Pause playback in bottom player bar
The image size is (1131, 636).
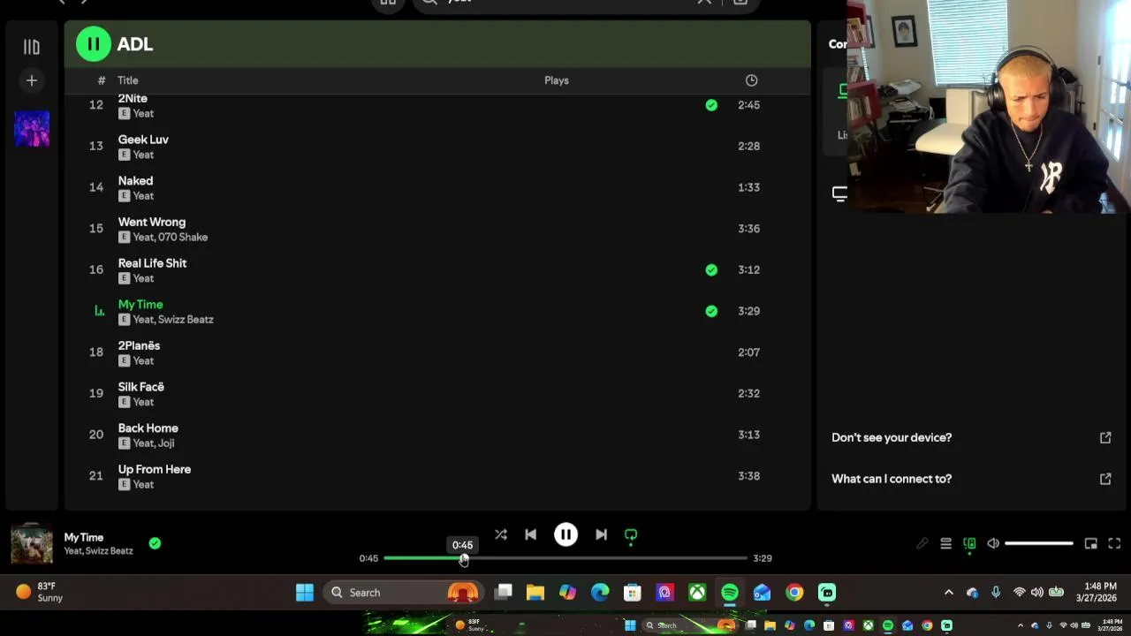click(x=565, y=534)
